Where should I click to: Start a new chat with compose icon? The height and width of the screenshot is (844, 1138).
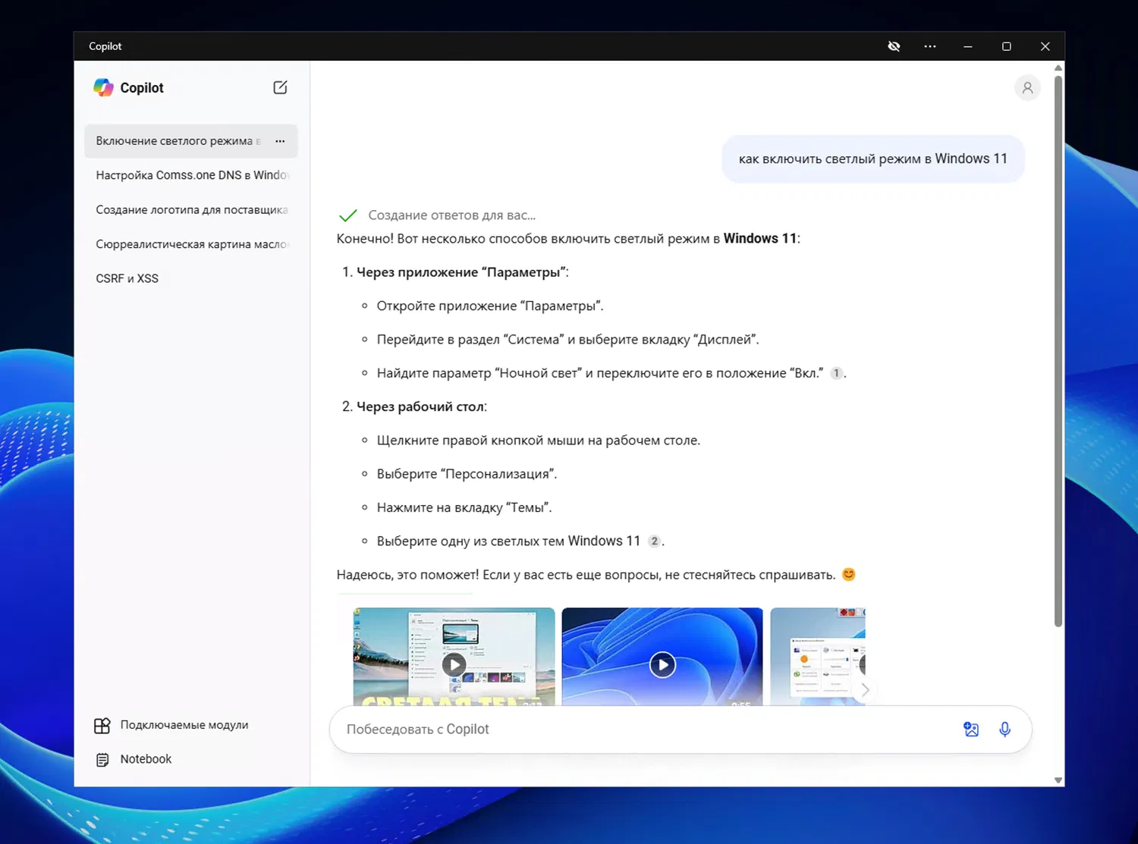click(x=280, y=88)
